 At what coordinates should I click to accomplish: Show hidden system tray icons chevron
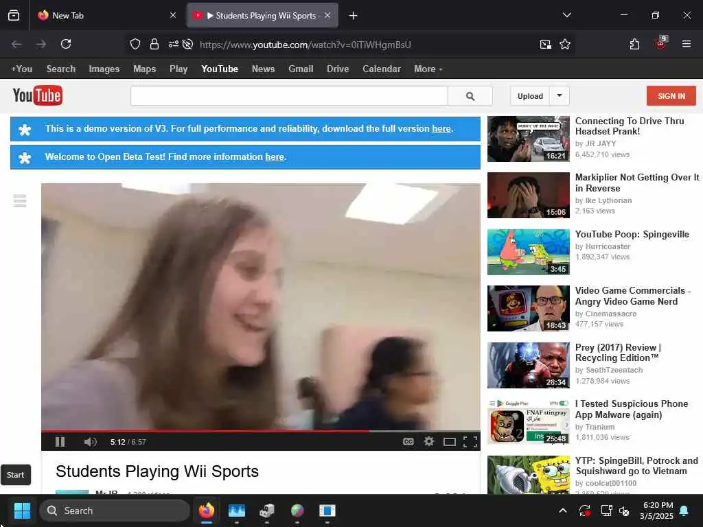coord(563,511)
